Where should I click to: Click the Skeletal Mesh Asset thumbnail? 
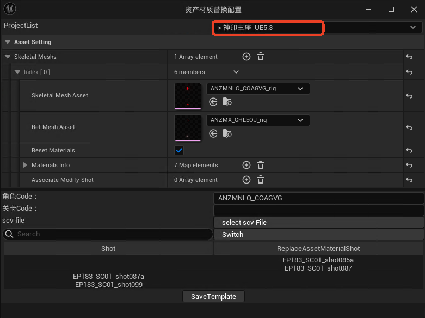pos(188,96)
